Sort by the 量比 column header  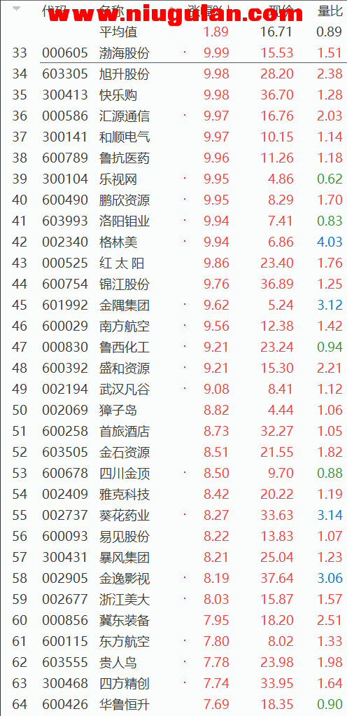coord(330,11)
